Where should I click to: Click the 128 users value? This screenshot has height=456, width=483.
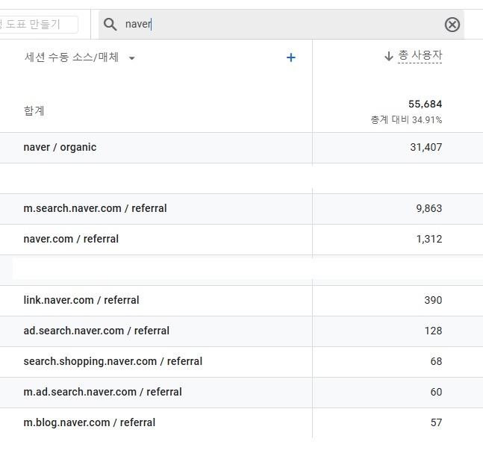433,331
